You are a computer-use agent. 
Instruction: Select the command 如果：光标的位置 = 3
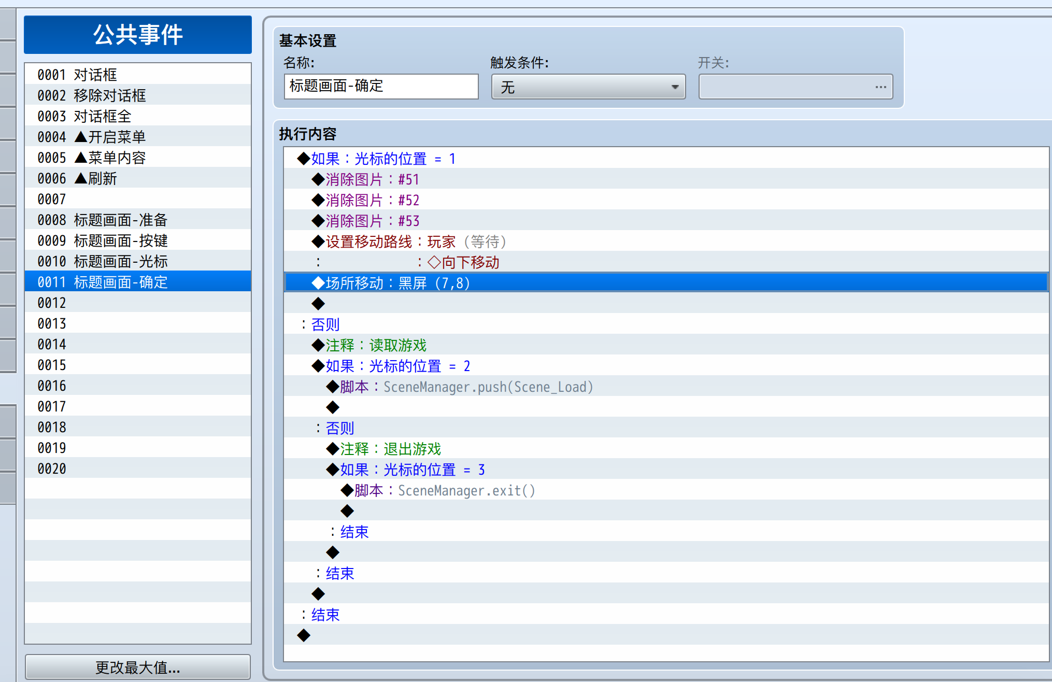point(666,469)
